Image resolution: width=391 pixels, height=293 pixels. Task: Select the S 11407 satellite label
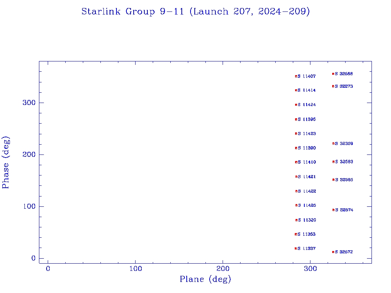pos(307,76)
